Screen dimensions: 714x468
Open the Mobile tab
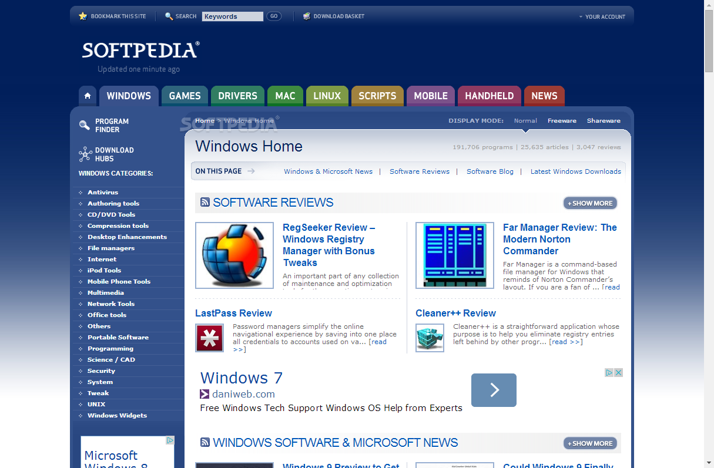click(431, 96)
